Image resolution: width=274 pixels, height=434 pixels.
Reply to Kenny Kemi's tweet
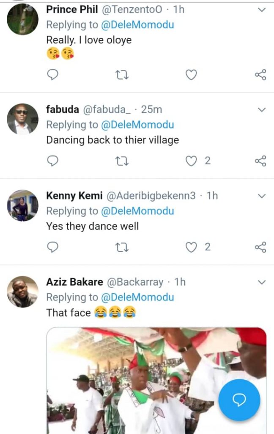[x=52, y=247]
